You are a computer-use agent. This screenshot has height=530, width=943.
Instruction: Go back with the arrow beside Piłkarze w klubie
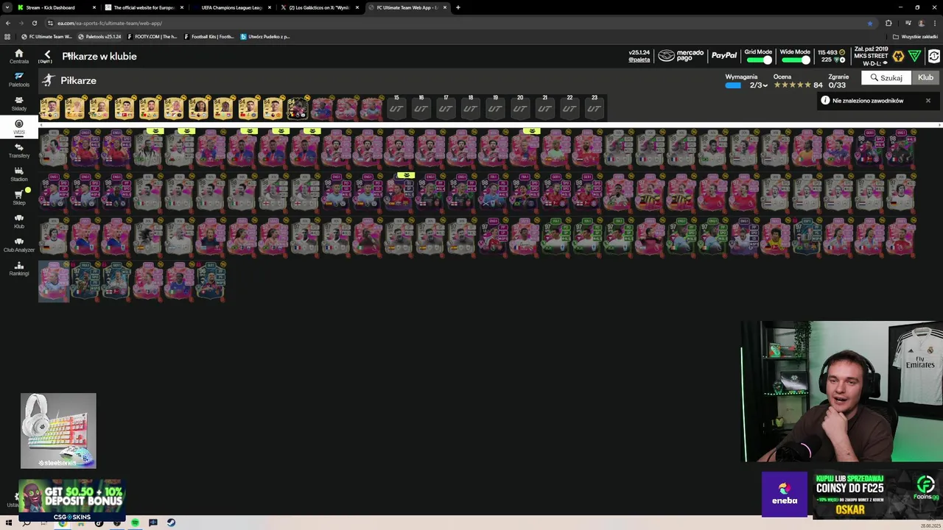pyautogui.click(x=47, y=55)
